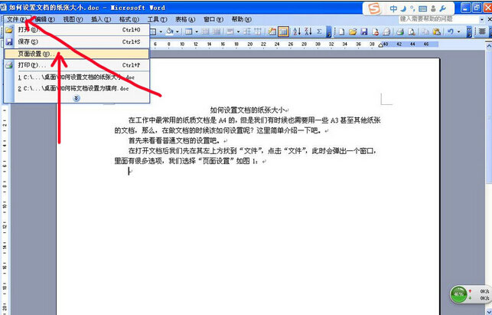Click Distribute Columns Evenly icon

click(x=258, y=31)
